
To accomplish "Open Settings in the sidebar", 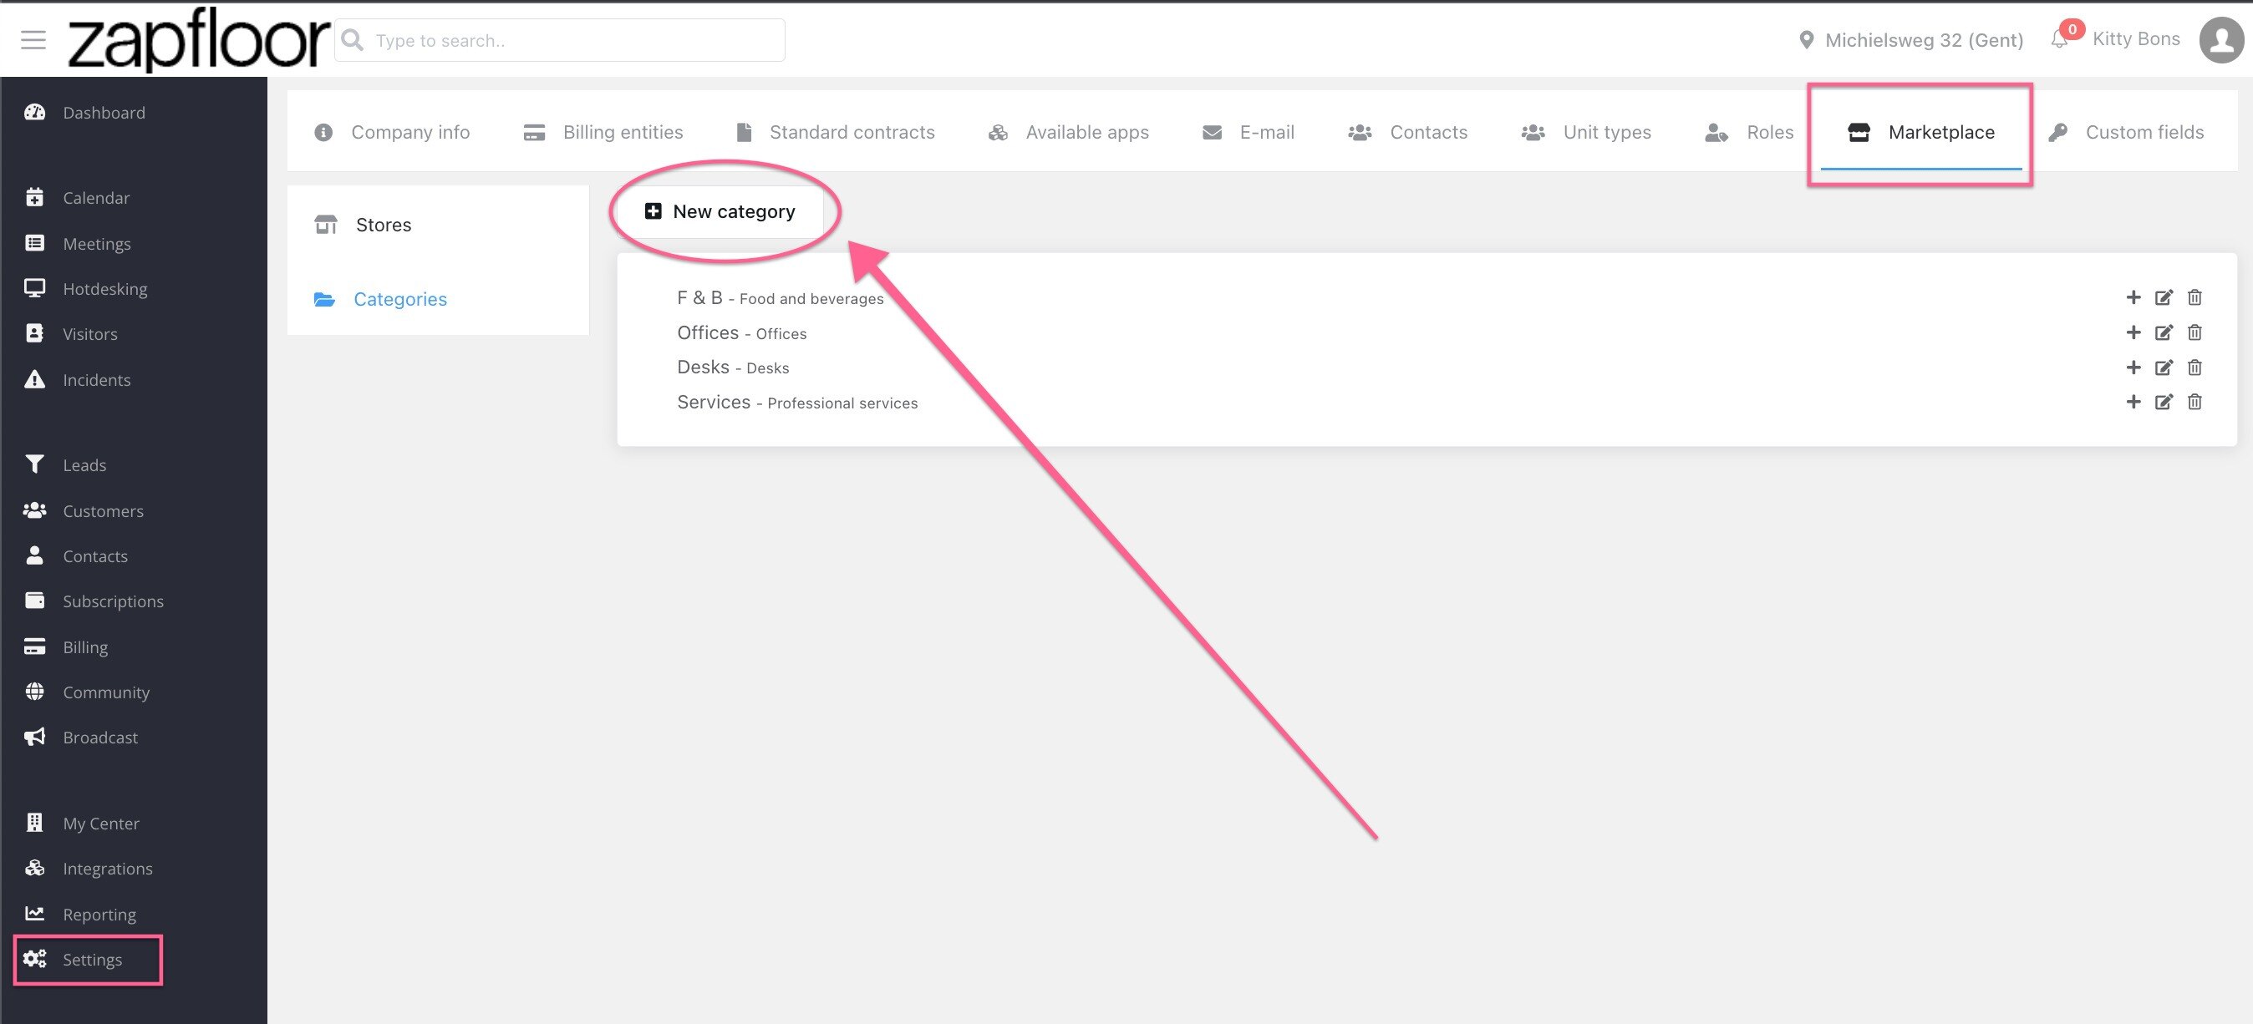I will pos(89,960).
